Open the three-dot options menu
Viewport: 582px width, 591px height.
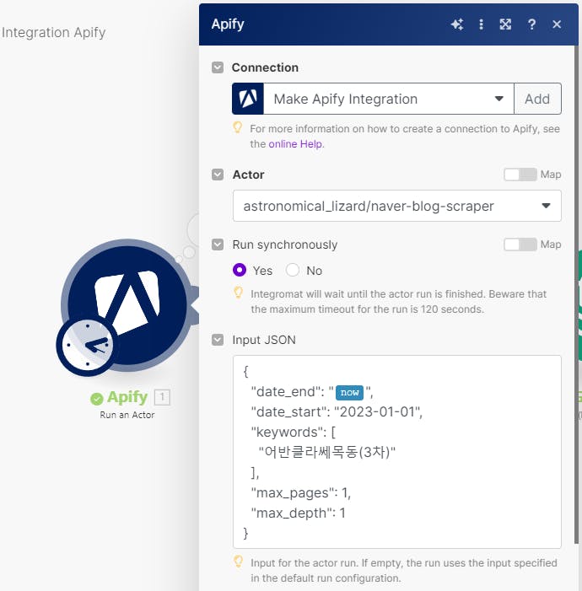point(481,24)
